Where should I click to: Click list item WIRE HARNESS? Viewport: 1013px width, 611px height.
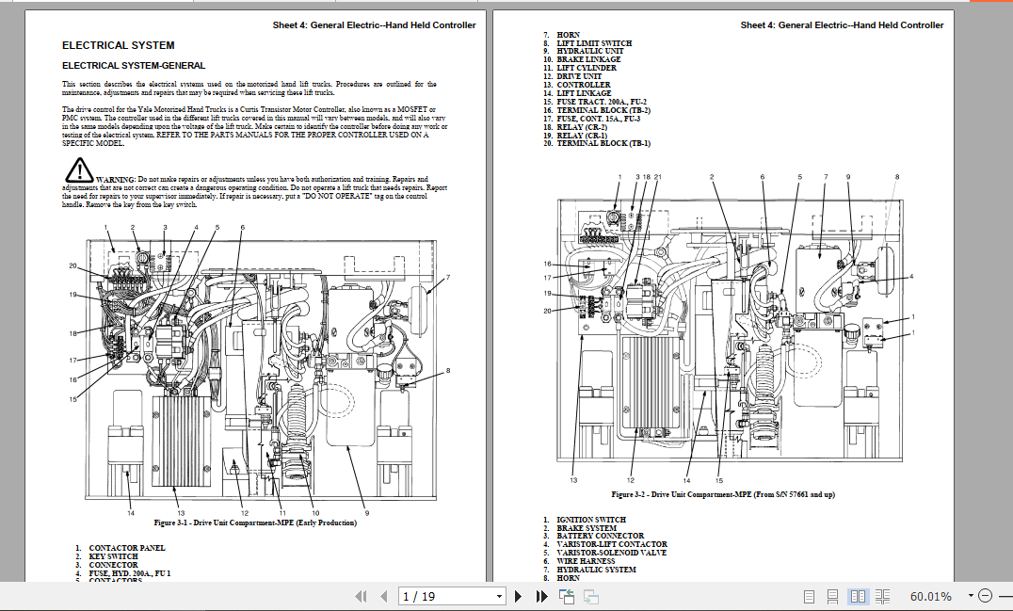[x=579, y=561]
